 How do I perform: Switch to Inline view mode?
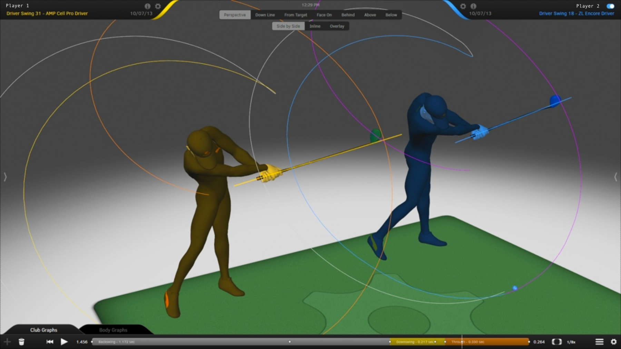point(315,26)
